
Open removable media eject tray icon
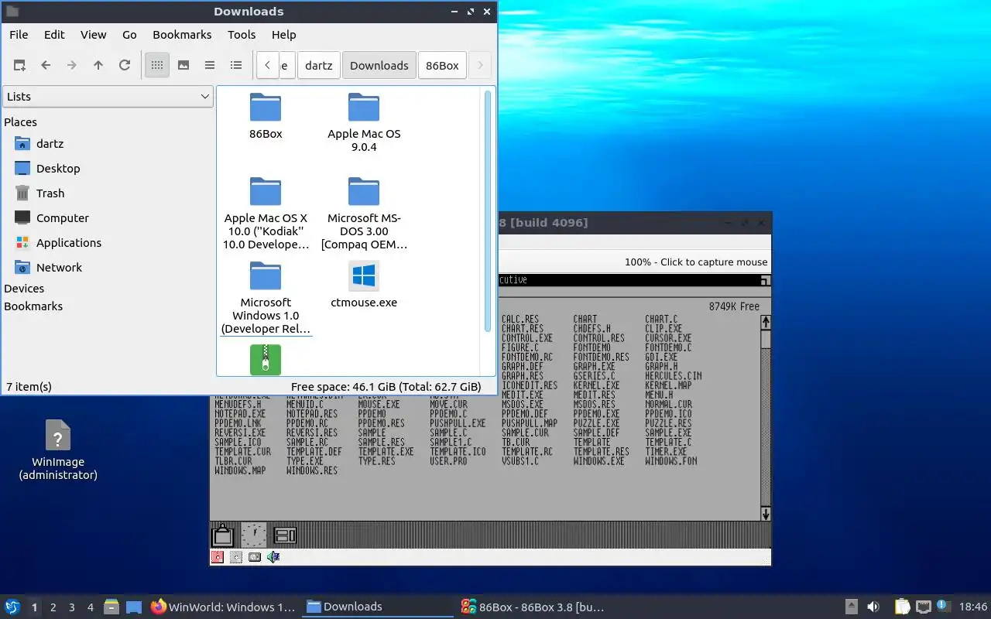[x=851, y=607]
